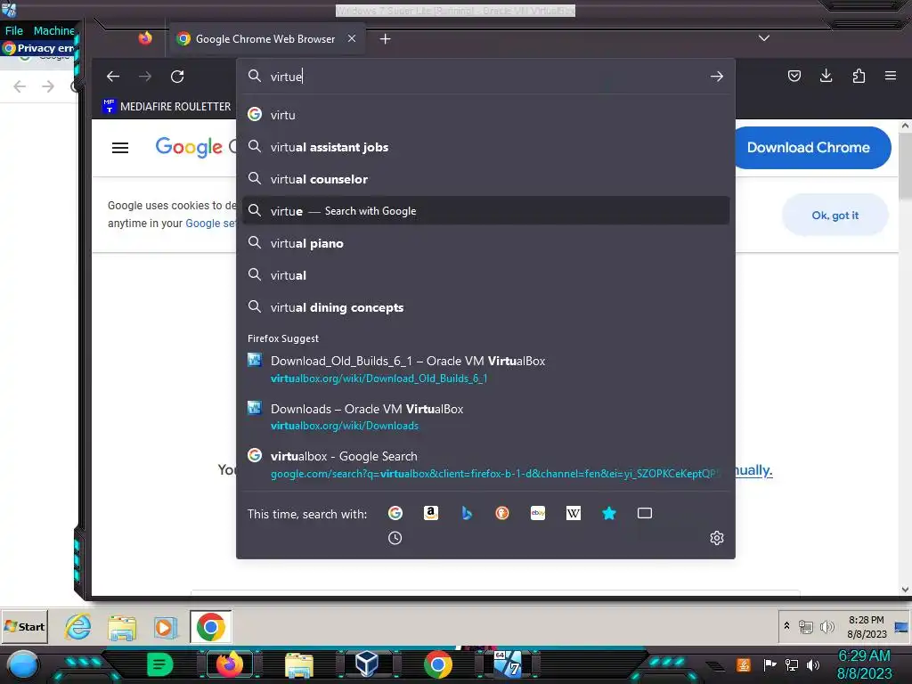Click the Download Chrome button
Image resolution: width=912 pixels, height=684 pixels.
(x=809, y=148)
